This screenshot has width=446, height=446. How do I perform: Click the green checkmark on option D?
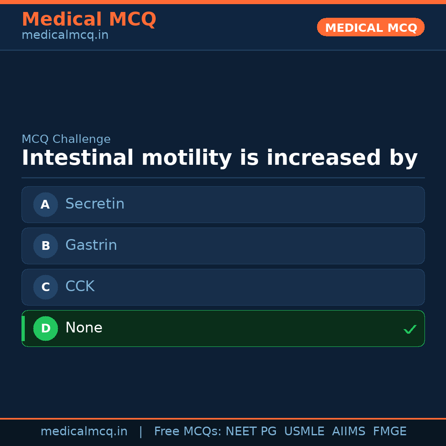click(410, 329)
